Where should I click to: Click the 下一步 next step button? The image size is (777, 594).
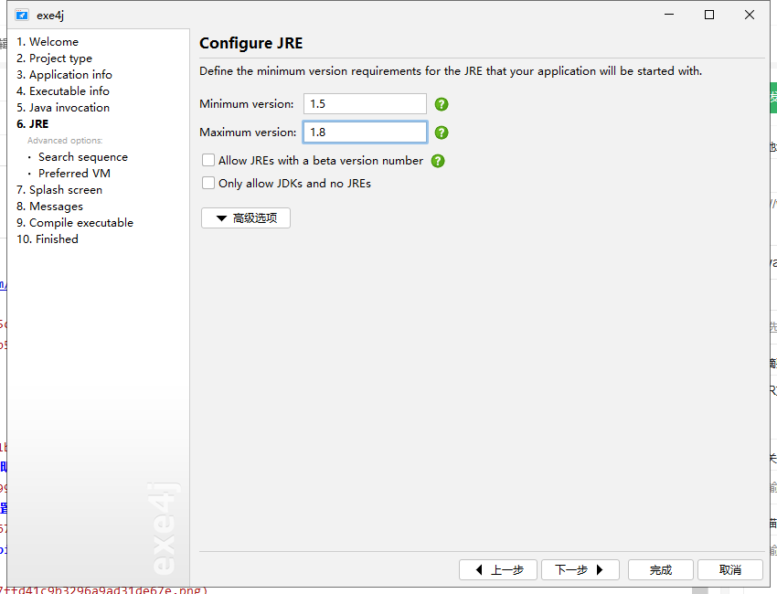tap(580, 569)
